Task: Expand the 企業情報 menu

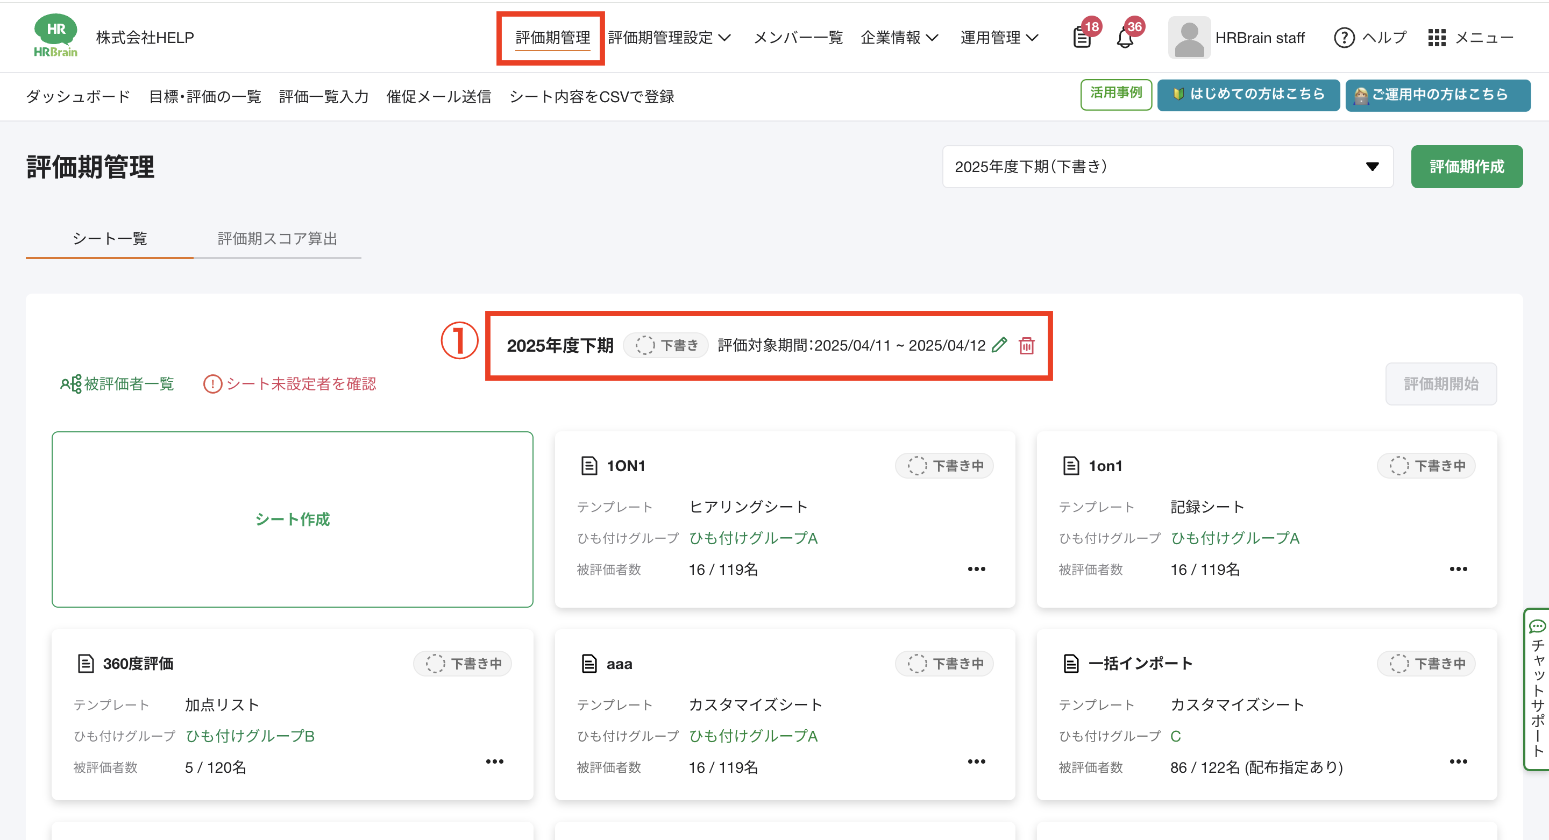Action: tap(899, 38)
